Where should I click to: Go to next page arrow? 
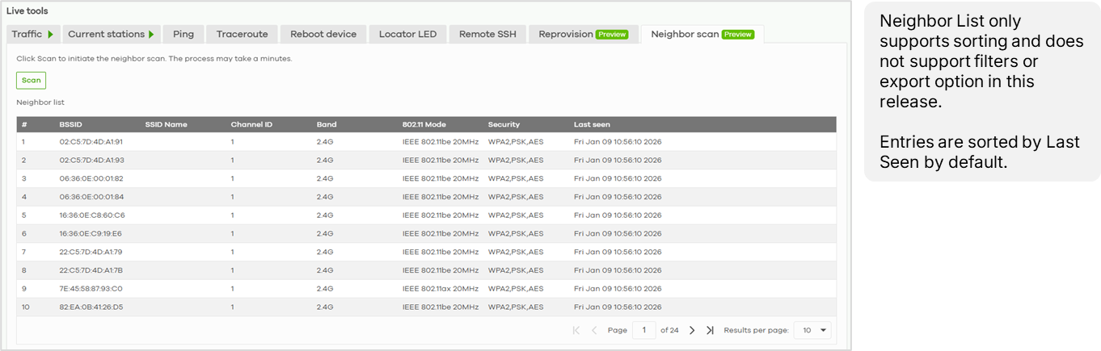(x=692, y=330)
